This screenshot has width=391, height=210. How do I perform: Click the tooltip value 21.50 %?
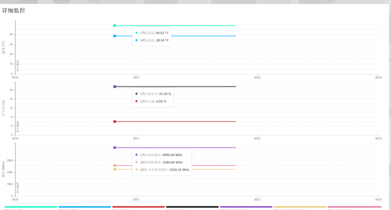(165, 94)
